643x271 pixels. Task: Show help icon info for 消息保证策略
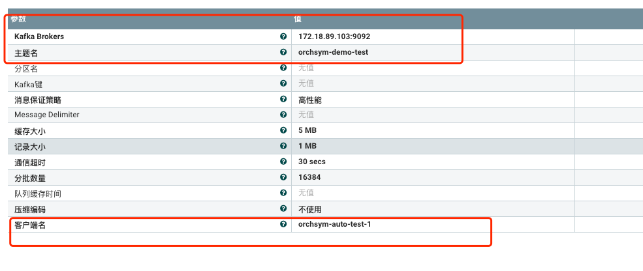click(x=283, y=99)
